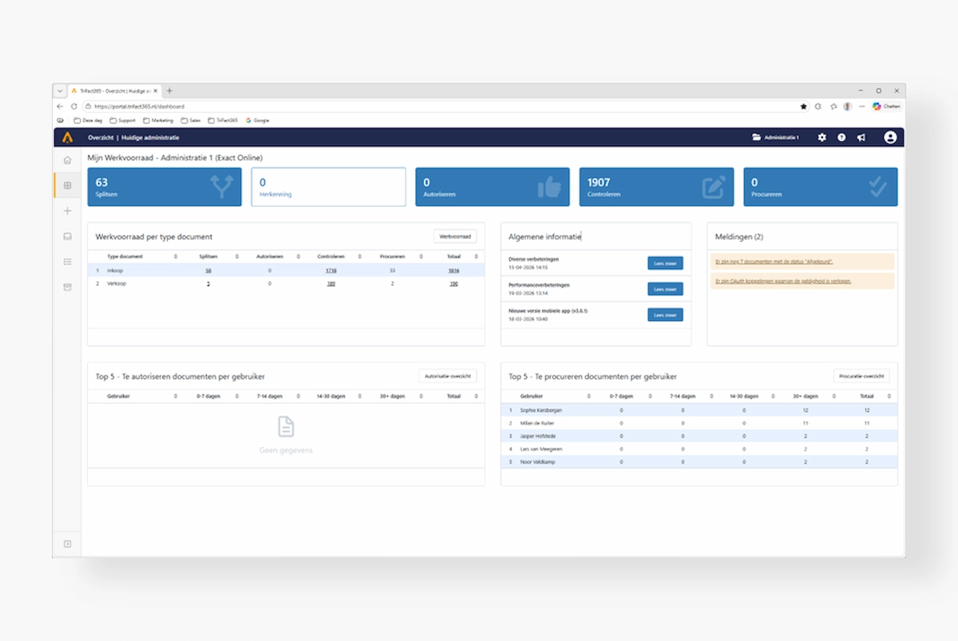Open the Home icon in left sidebar

tap(67, 160)
